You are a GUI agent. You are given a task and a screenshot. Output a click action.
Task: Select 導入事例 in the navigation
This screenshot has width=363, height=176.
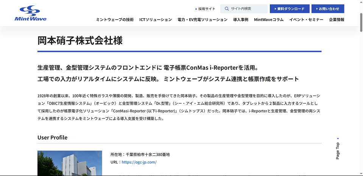point(241,20)
